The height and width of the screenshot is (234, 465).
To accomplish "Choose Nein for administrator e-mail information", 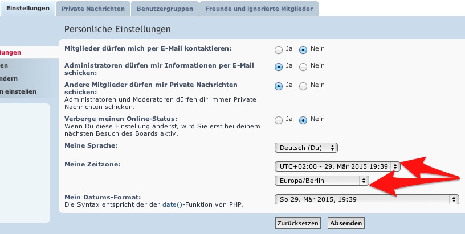I will [x=303, y=67].
